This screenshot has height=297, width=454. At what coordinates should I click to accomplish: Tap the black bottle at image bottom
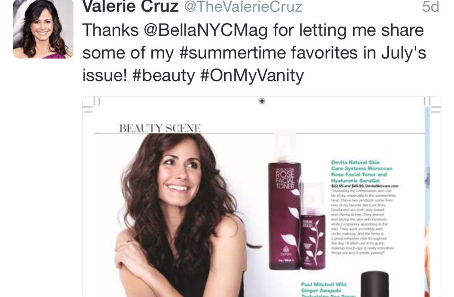[375, 284]
